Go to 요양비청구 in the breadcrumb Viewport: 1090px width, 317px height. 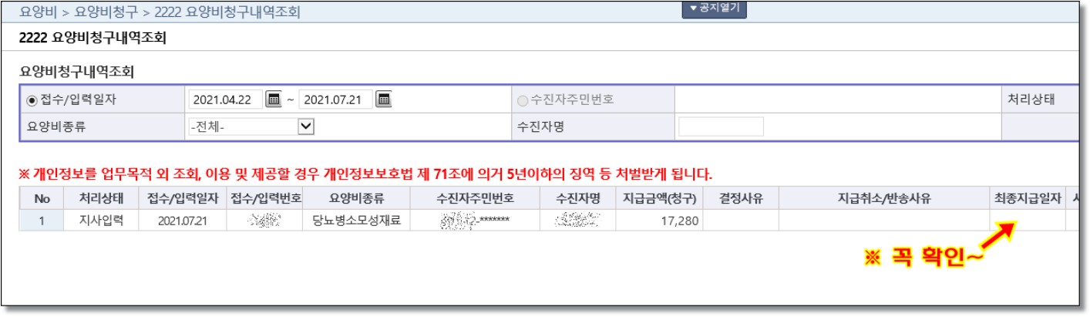pos(106,12)
